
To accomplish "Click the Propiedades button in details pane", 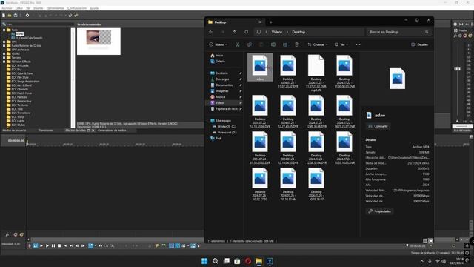I will pos(380,211).
